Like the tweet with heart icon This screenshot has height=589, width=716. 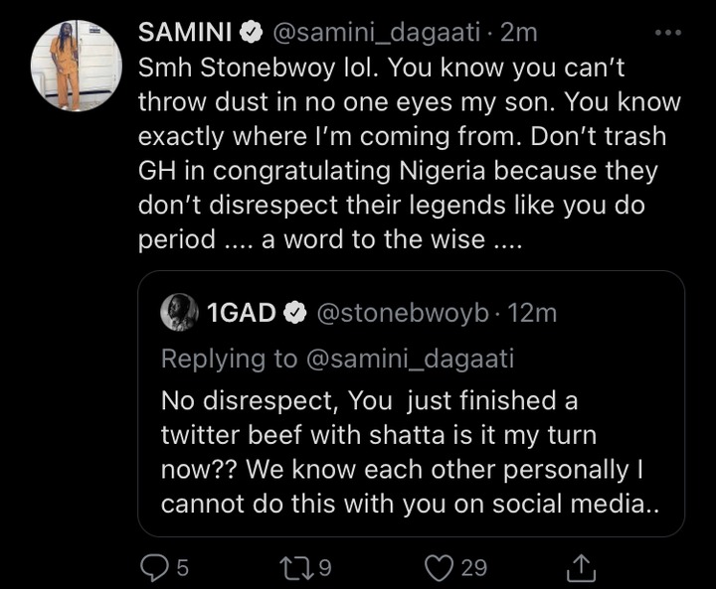point(439,568)
